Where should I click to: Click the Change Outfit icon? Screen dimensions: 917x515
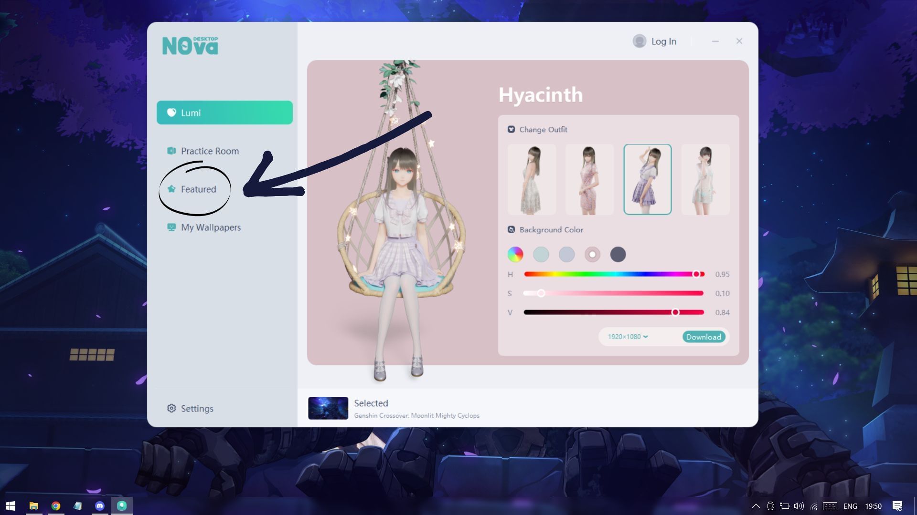pyautogui.click(x=511, y=129)
